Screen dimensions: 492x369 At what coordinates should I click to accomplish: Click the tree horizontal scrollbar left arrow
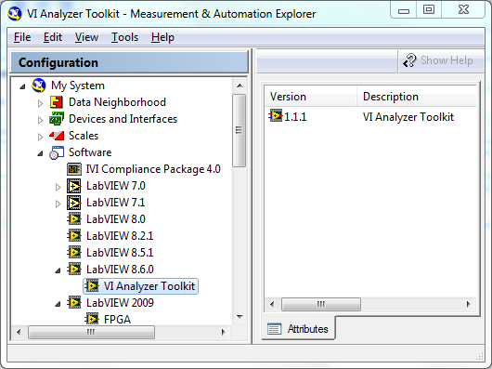(19, 332)
